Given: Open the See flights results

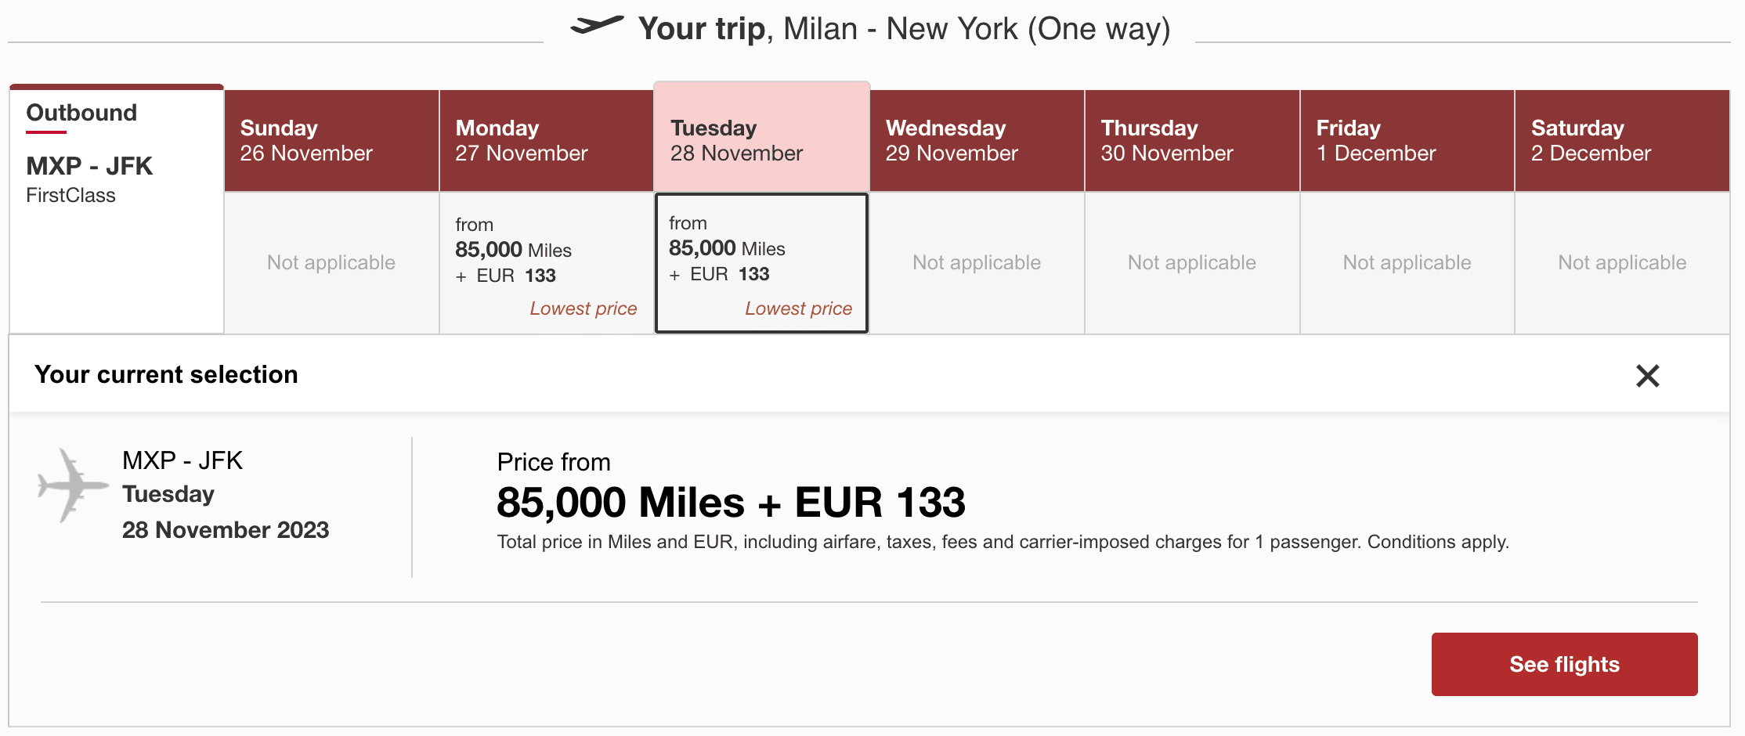Looking at the screenshot, I should [1564, 664].
